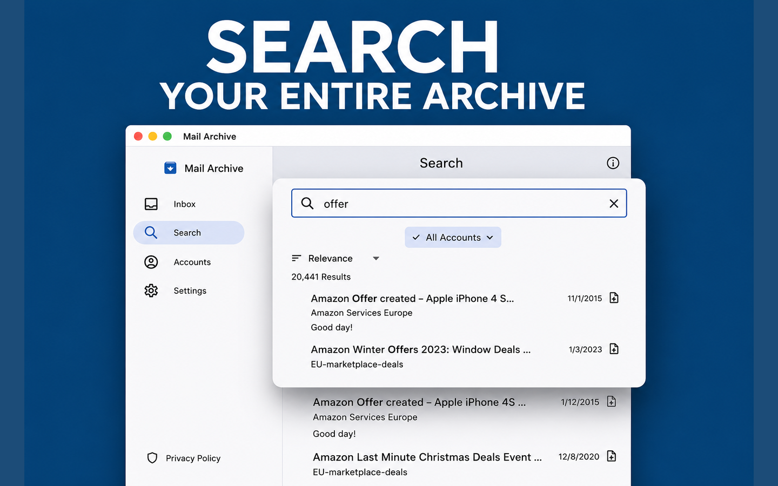Image resolution: width=778 pixels, height=486 pixels.
Task: Click the sort lines icon beside Relevance
Action: 296,258
